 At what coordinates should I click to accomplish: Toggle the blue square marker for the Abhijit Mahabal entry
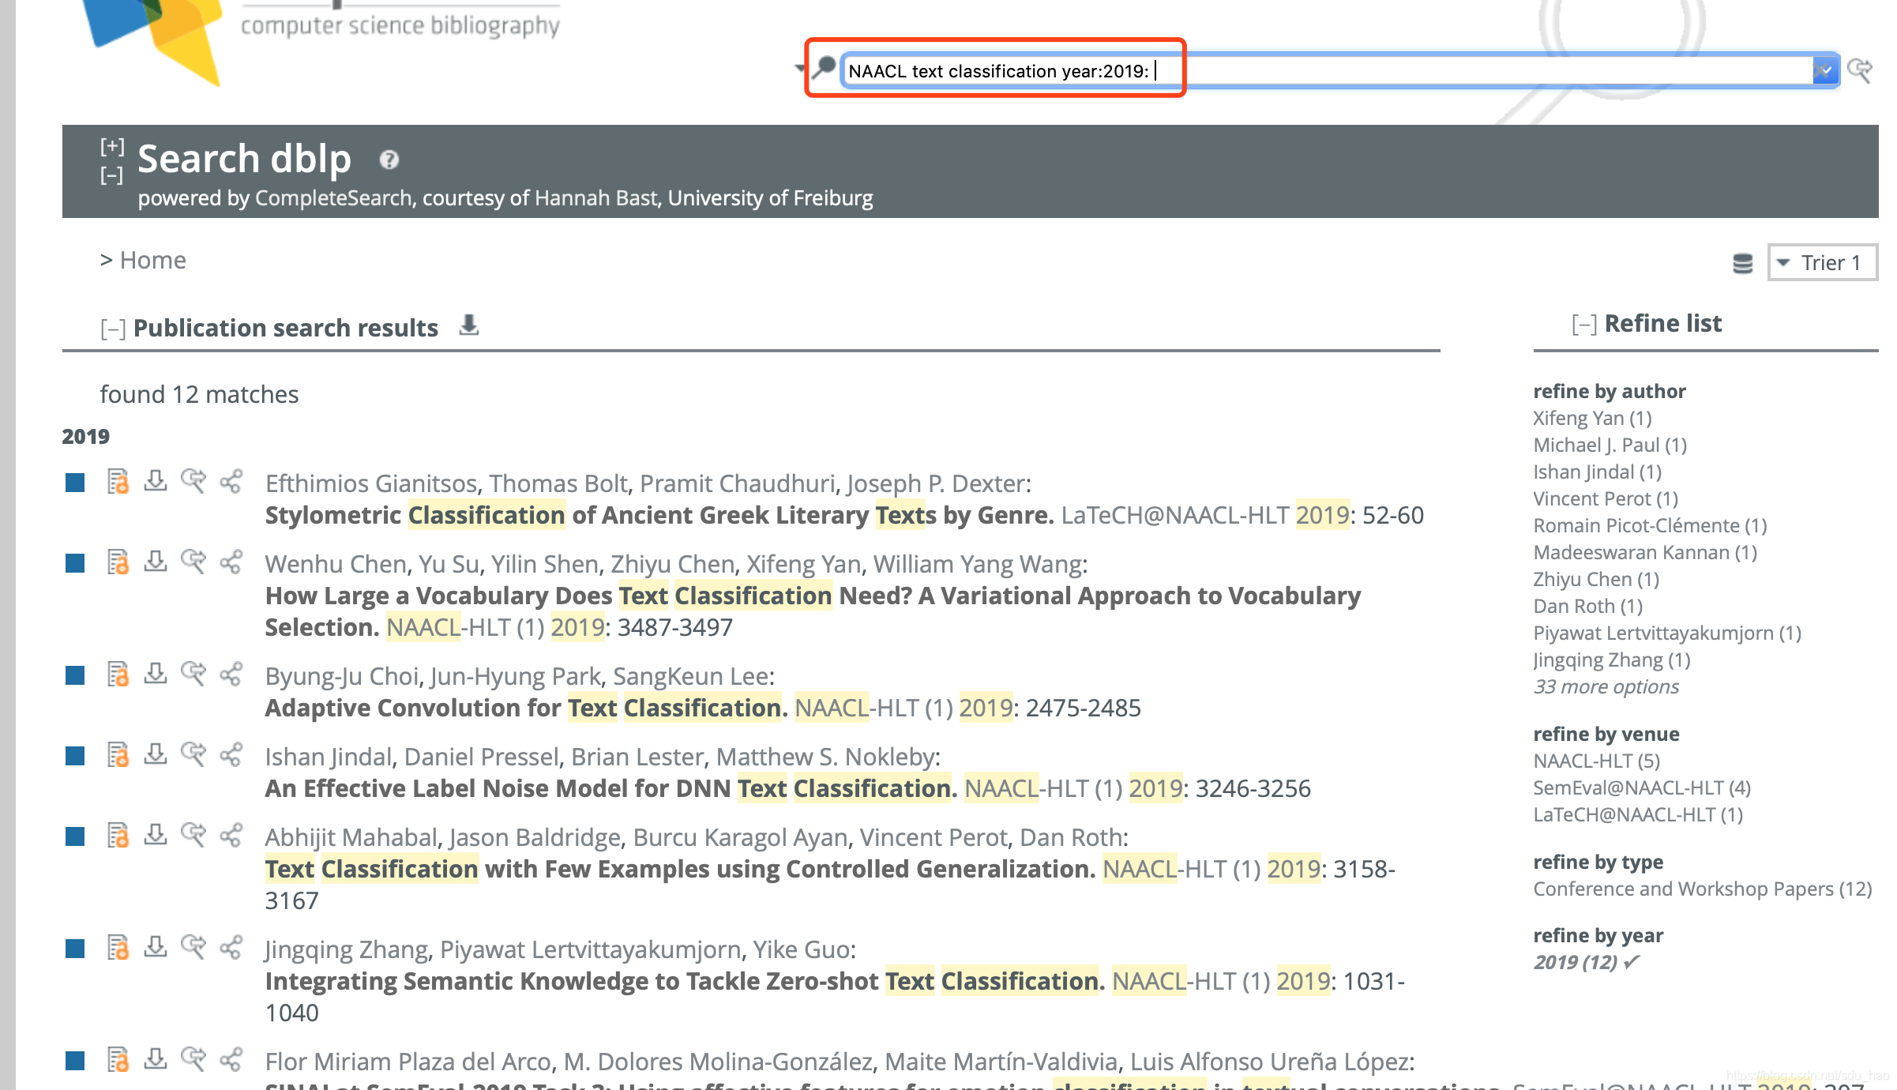point(75,836)
